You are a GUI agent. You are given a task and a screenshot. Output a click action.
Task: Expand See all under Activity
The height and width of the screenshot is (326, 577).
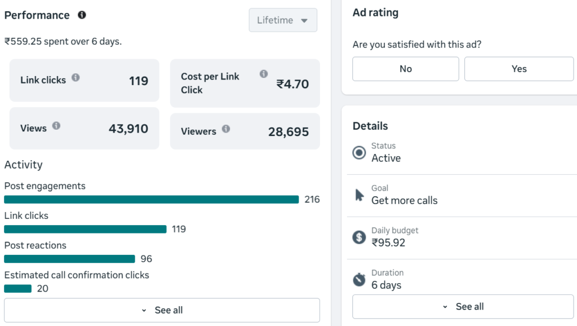click(162, 310)
